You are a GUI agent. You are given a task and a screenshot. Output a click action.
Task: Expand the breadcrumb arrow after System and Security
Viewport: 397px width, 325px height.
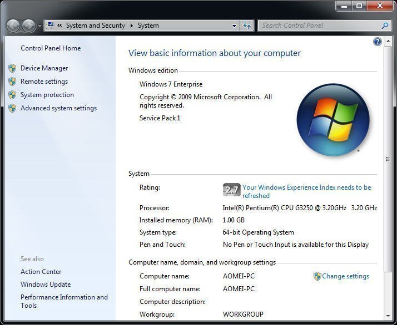tap(132, 26)
